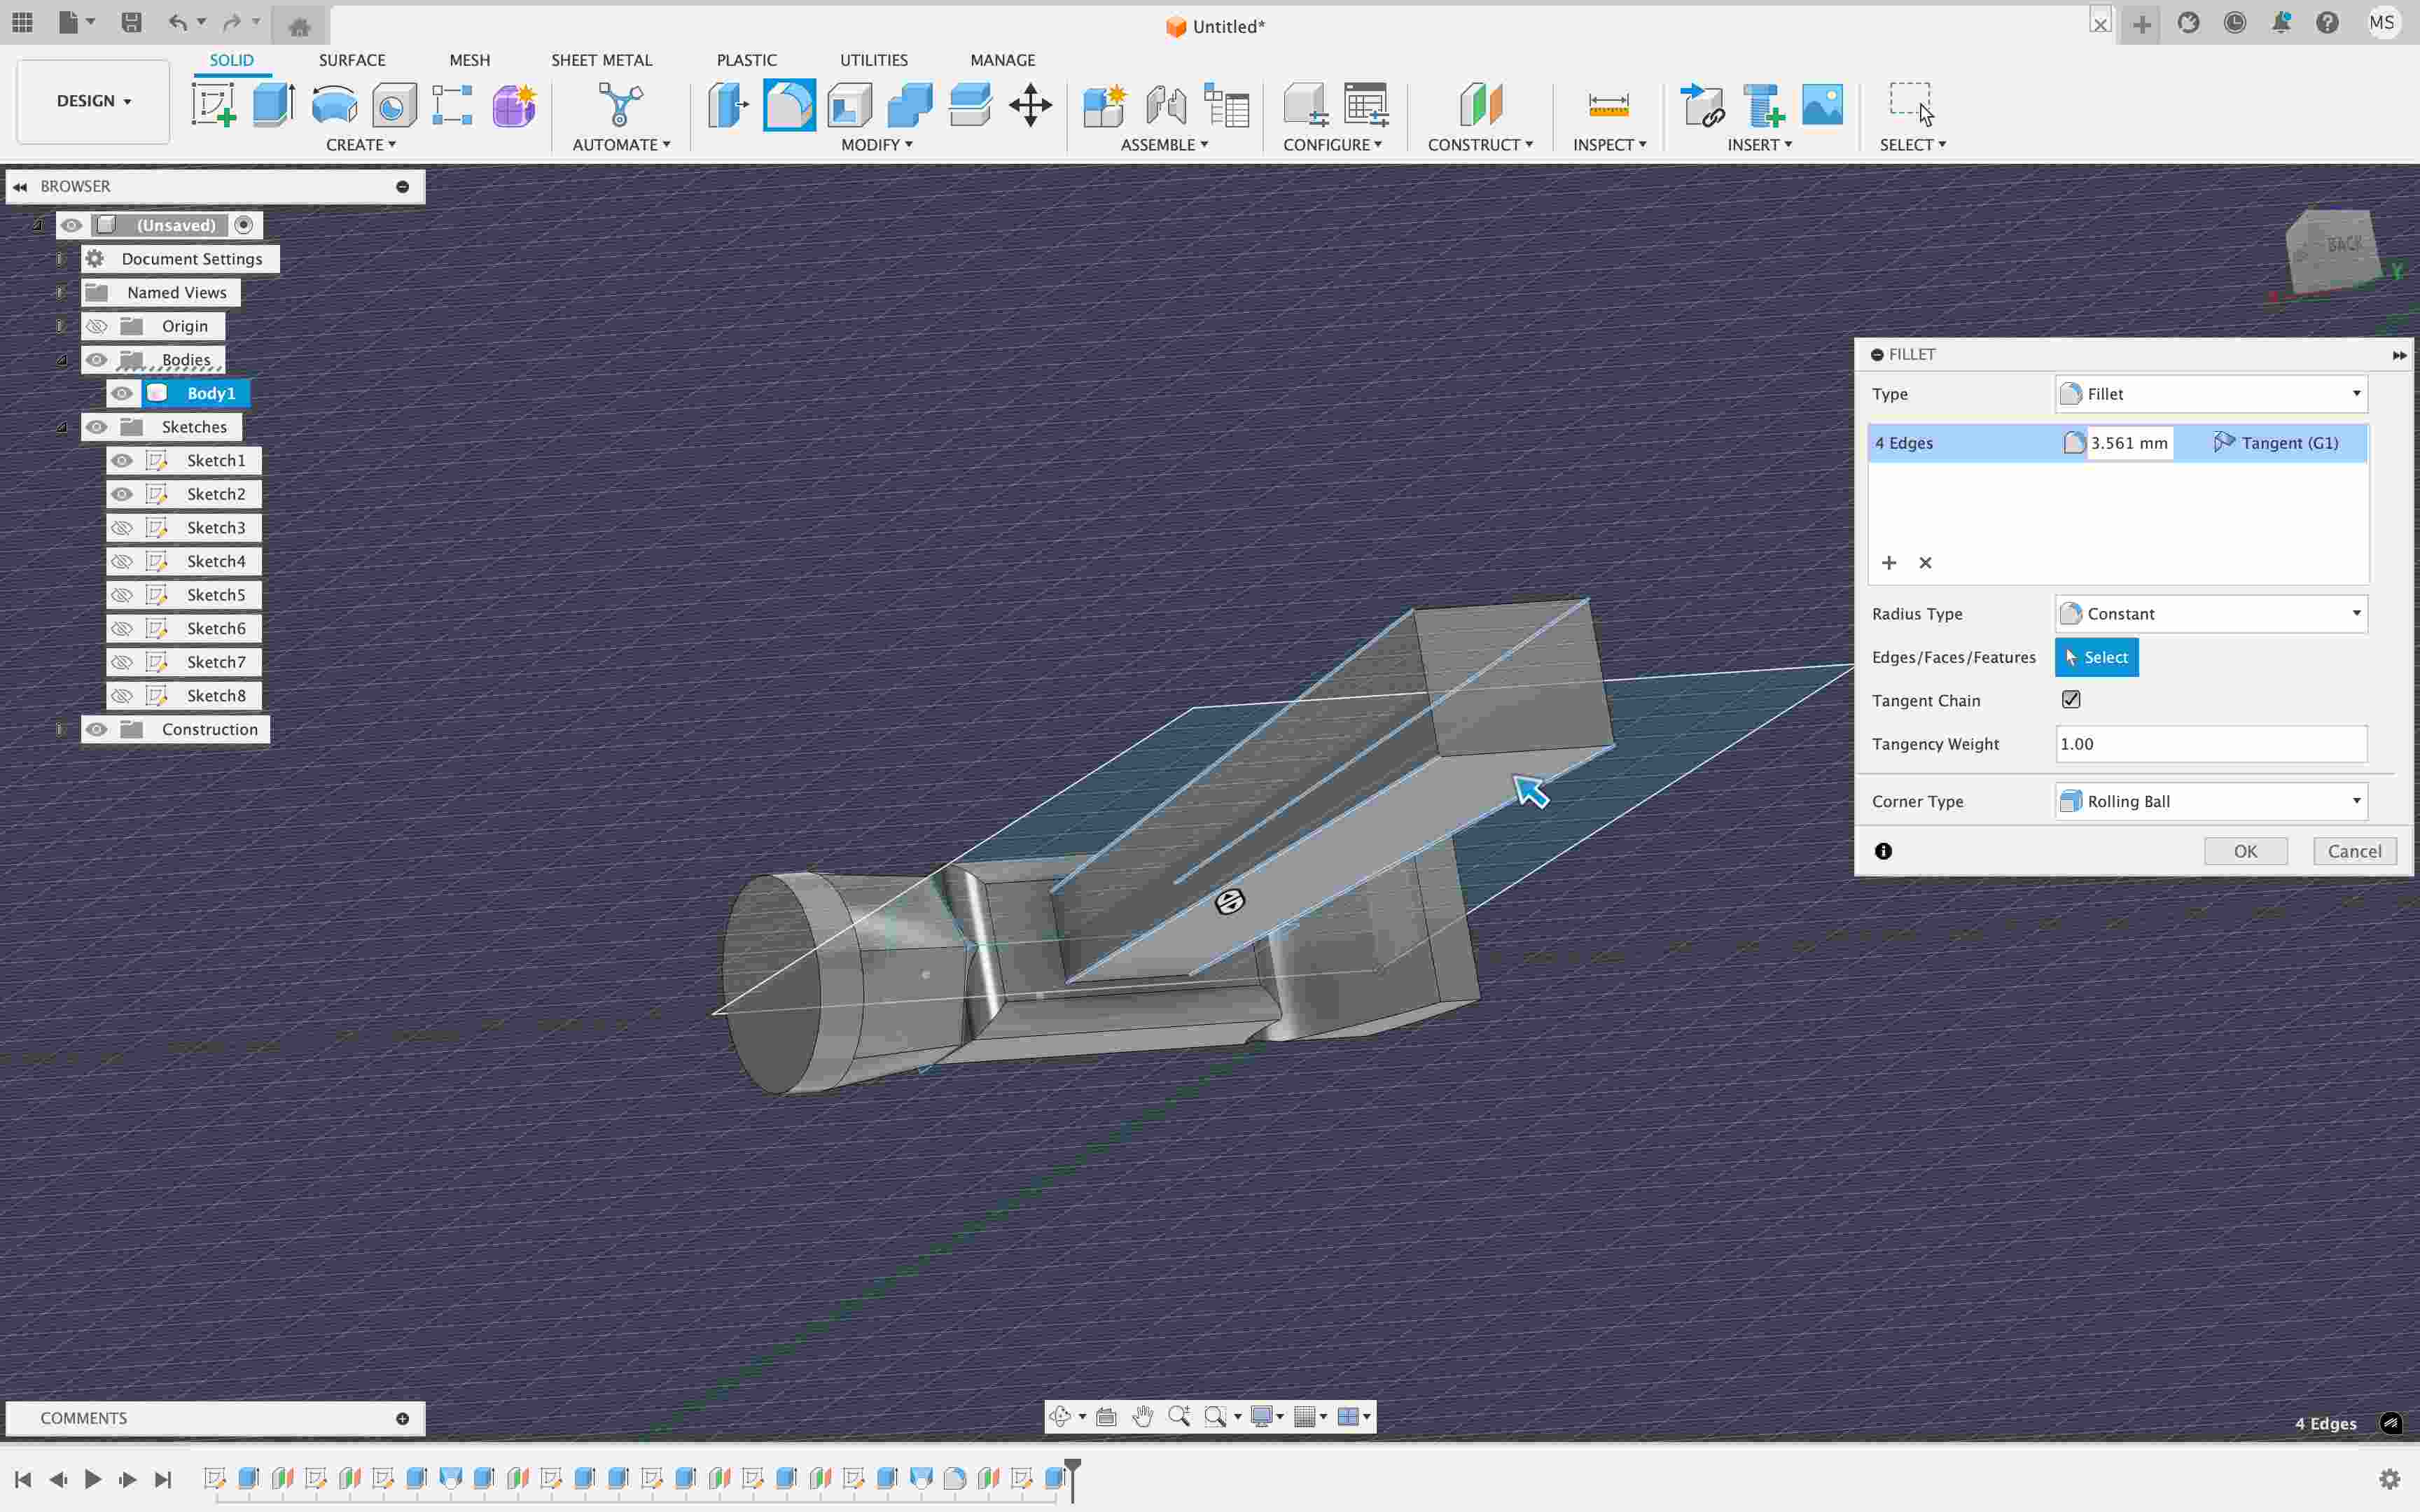This screenshot has height=1512, width=2420.
Task: Select the Shell tool
Action: click(x=850, y=105)
